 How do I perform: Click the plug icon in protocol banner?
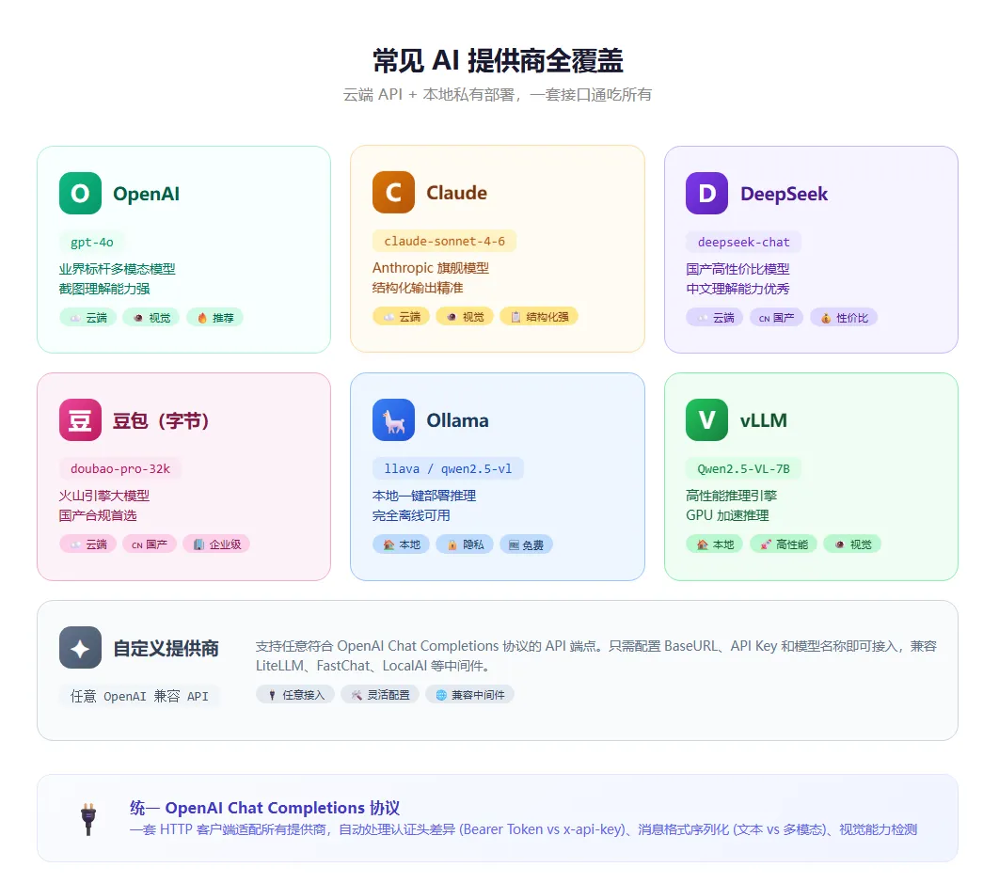[88, 819]
